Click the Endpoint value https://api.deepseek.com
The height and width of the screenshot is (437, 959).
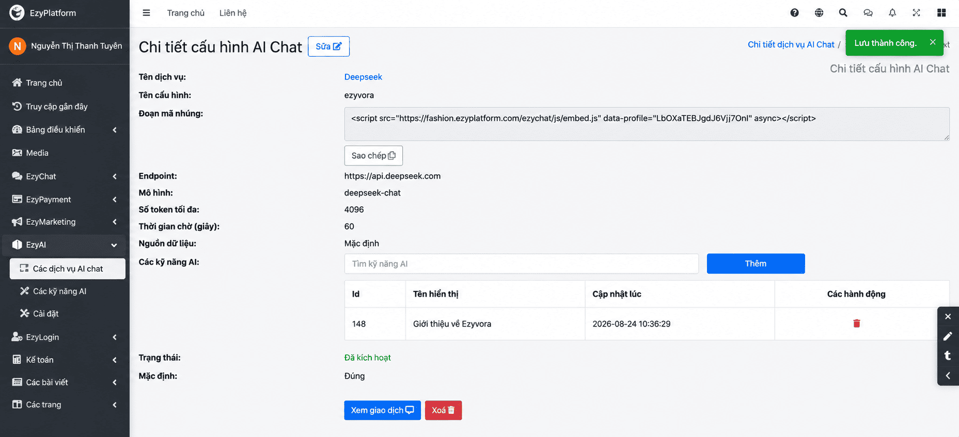[392, 176]
